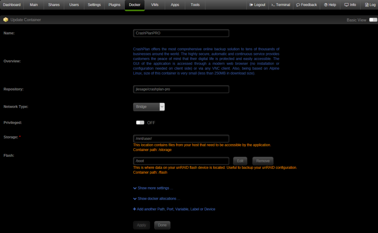The image size is (378, 233).
Task: Open the VMs tab
Action: tap(155, 5)
